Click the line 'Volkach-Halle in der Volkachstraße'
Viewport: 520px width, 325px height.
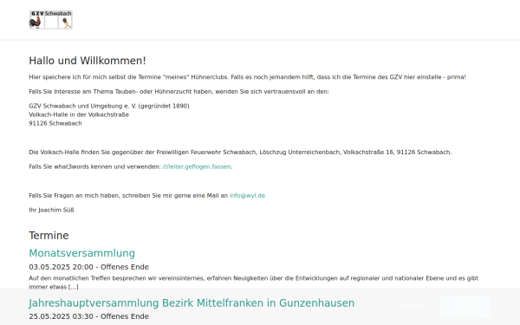(79, 114)
